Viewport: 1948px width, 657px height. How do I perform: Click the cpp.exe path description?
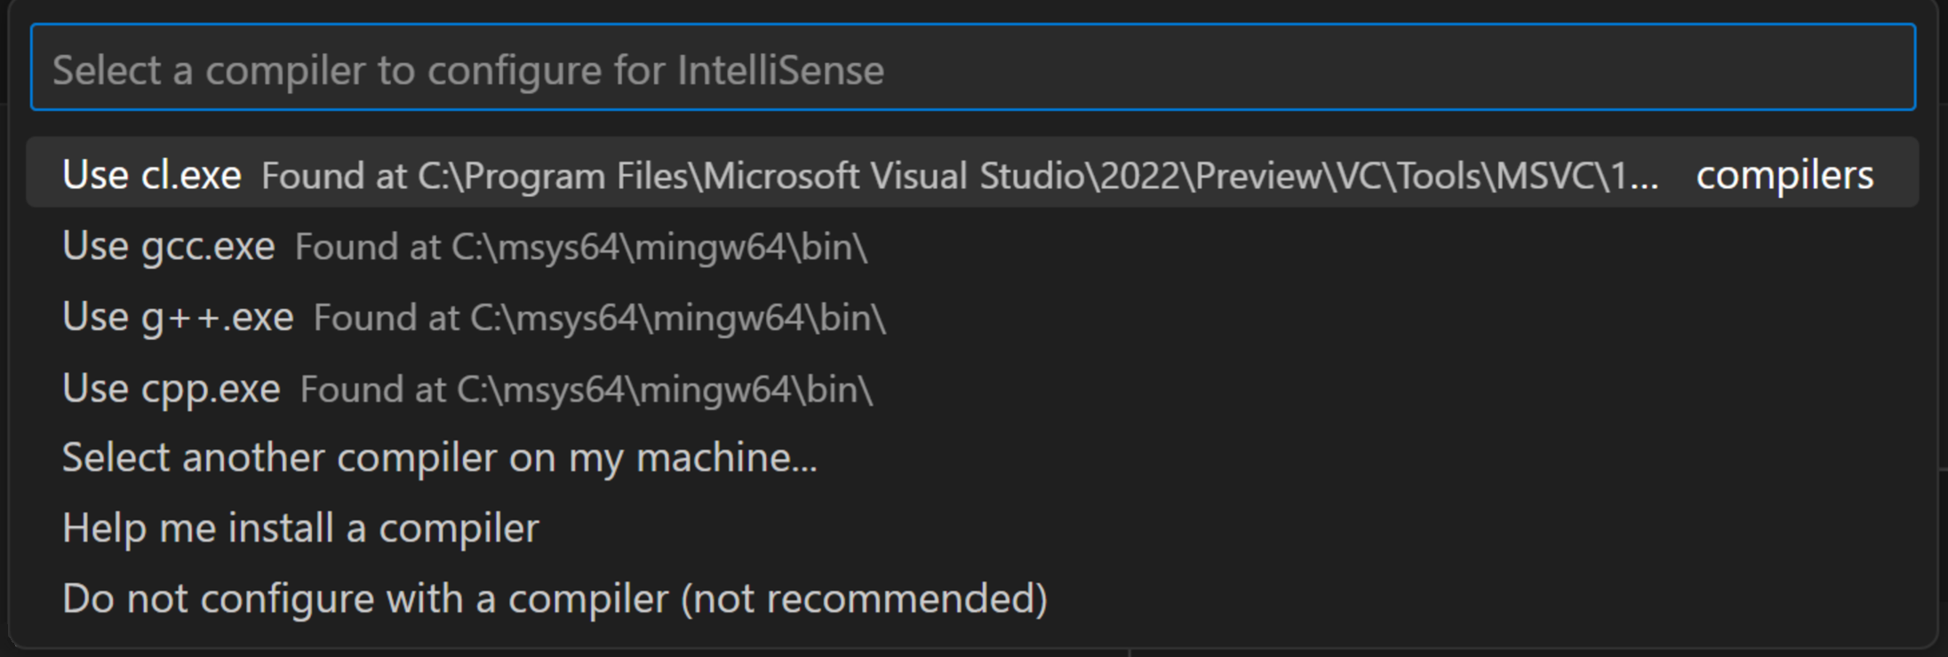tap(587, 389)
